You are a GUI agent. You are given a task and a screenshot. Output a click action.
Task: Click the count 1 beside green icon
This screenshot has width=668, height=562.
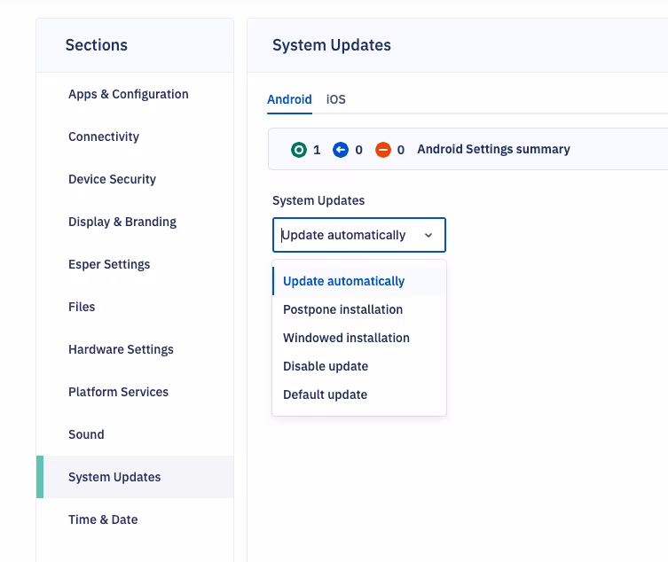click(317, 150)
